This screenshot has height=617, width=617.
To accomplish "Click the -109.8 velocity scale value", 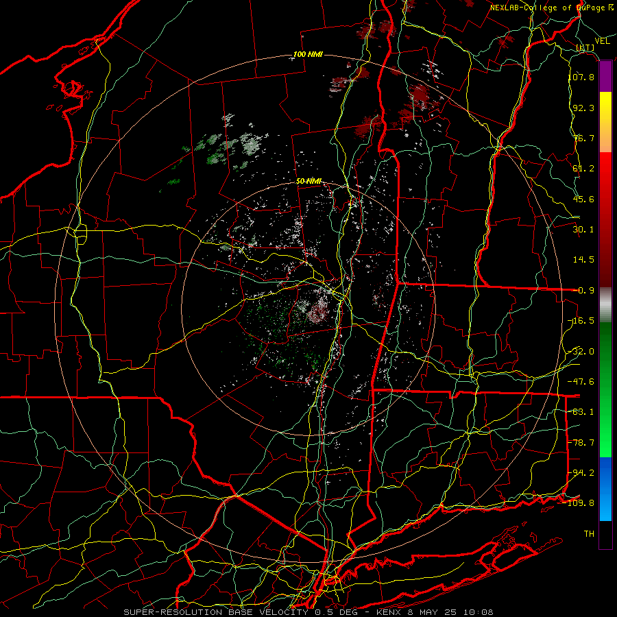I will 579,503.
